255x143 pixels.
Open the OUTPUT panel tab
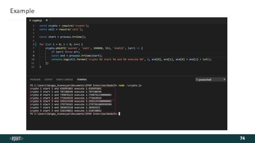point(48,79)
